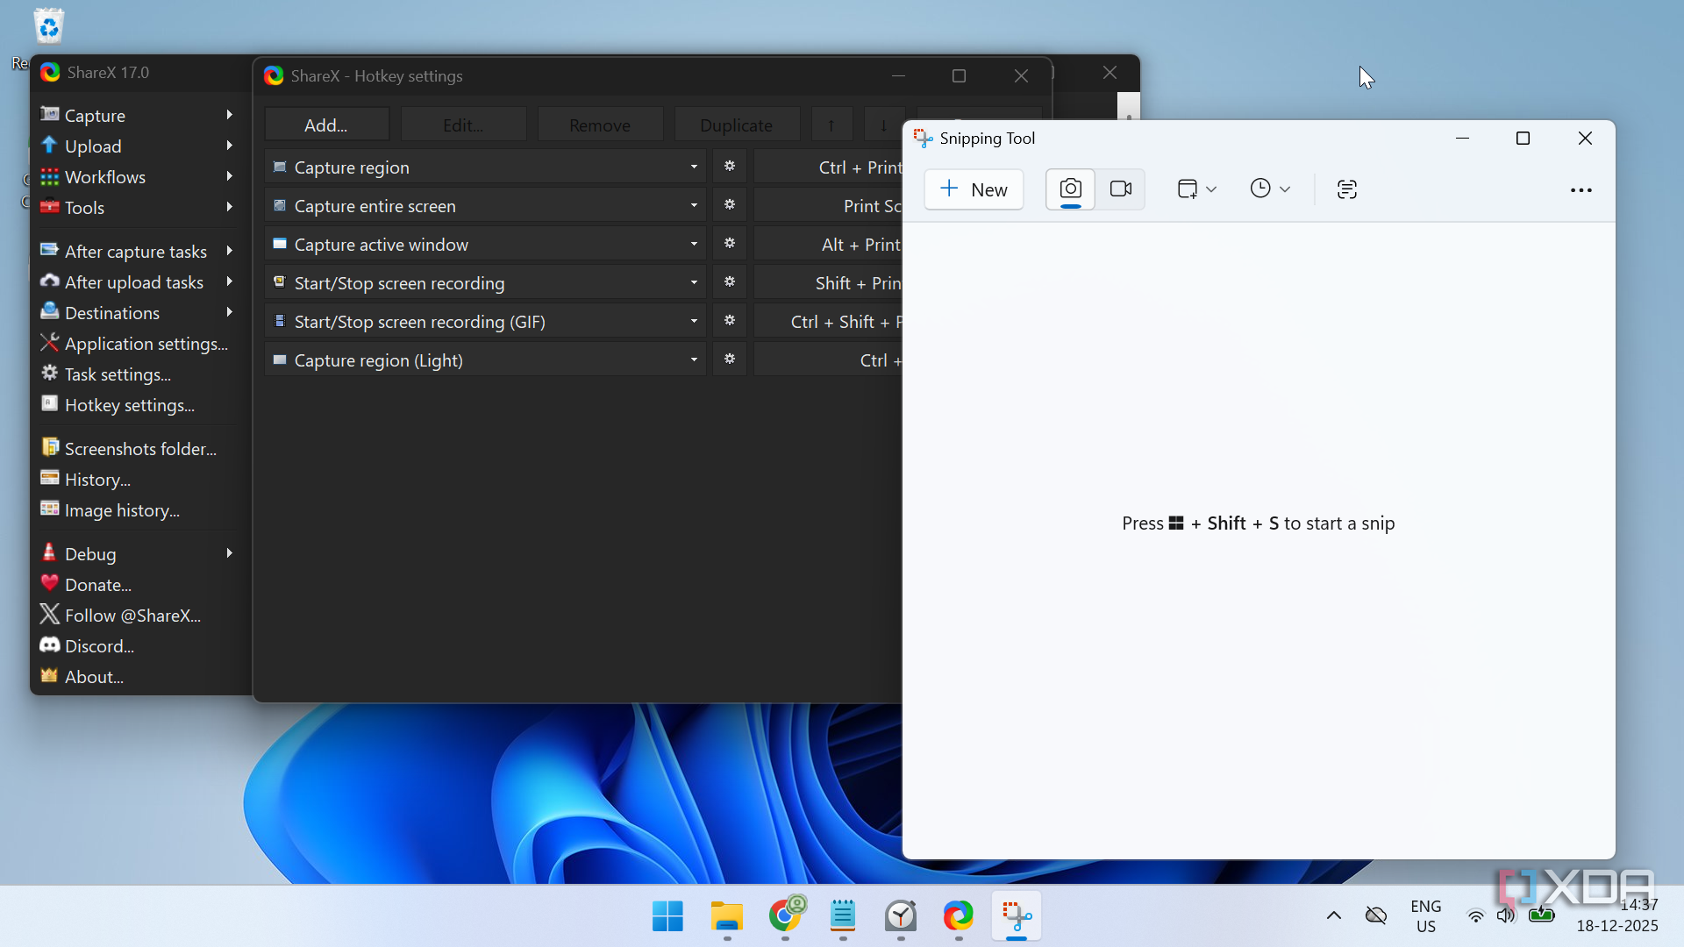This screenshot has height=947, width=1684.
Task: Click the move up arrow button in Hotkey settings
Action: click(x=831, y=125)
